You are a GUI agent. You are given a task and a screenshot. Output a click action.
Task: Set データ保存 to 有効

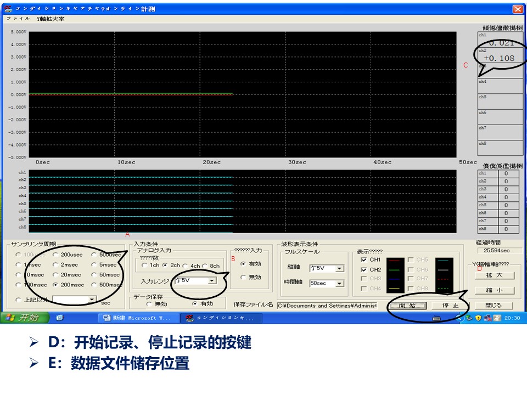[195, 303]
